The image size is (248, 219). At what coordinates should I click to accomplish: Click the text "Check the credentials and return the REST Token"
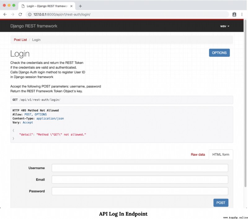pos(47,63)
